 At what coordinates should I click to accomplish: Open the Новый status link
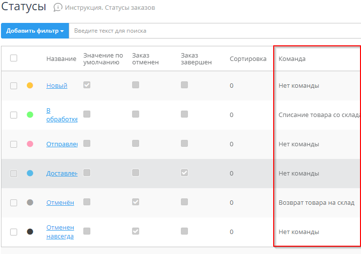[x=57, y=86]
